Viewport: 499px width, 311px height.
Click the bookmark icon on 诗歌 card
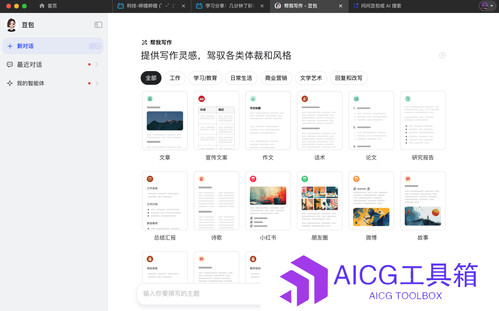[x=201, y=179]
